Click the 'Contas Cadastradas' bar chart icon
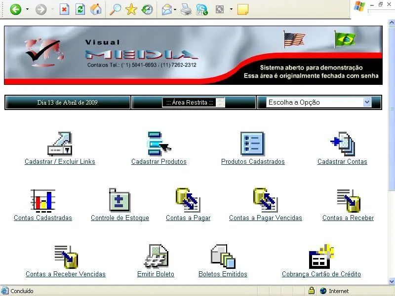Image resolution: width=395 pixels, height=296 pixels. [x=43, y=200]
